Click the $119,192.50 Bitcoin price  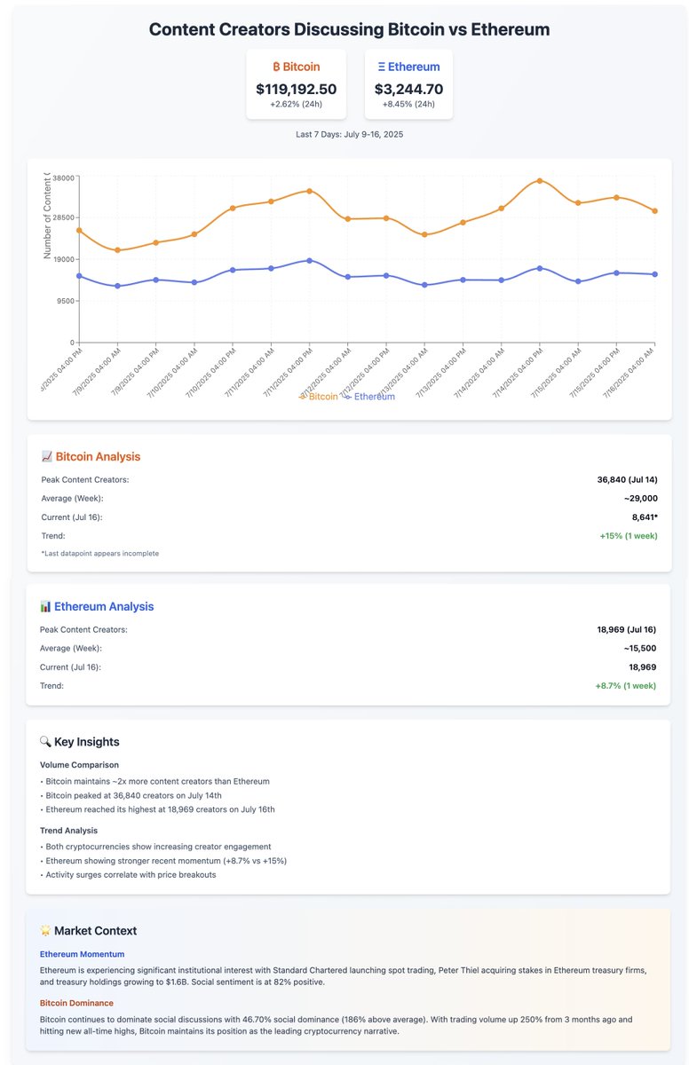point(296,89)
